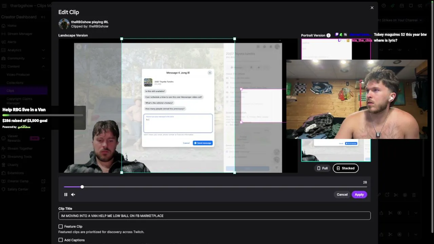The image size is (434, 244).
Task: Open Home in the Creator Dashboard sidebar
Action: tap(12, 26)
